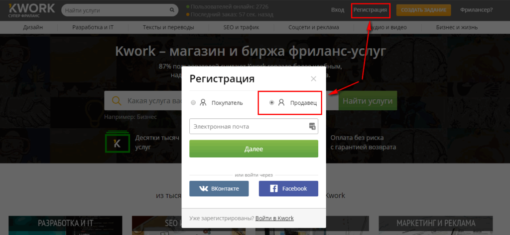Click the magnifier icon in hero search

[x=117, y=101]
